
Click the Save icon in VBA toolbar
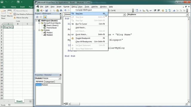[47, 10]
